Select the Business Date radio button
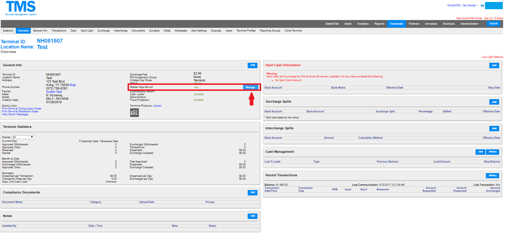The height and width of the screenshot is (233, 506). tap(100, 141)
